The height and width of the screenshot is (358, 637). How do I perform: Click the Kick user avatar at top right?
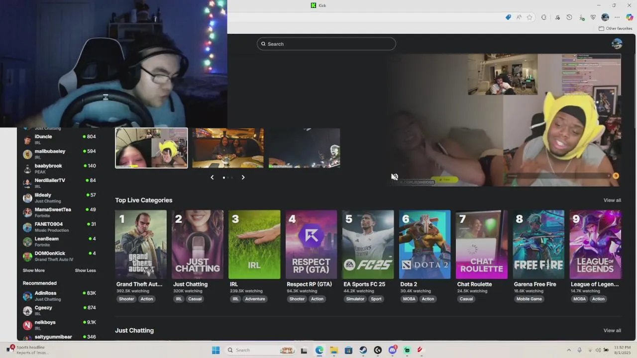tap(617, 44)
